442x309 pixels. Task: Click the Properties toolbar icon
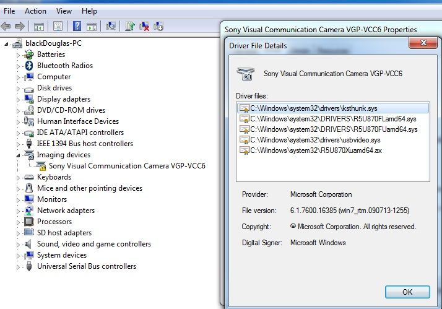pyautogui.click(x=58, y=26)
